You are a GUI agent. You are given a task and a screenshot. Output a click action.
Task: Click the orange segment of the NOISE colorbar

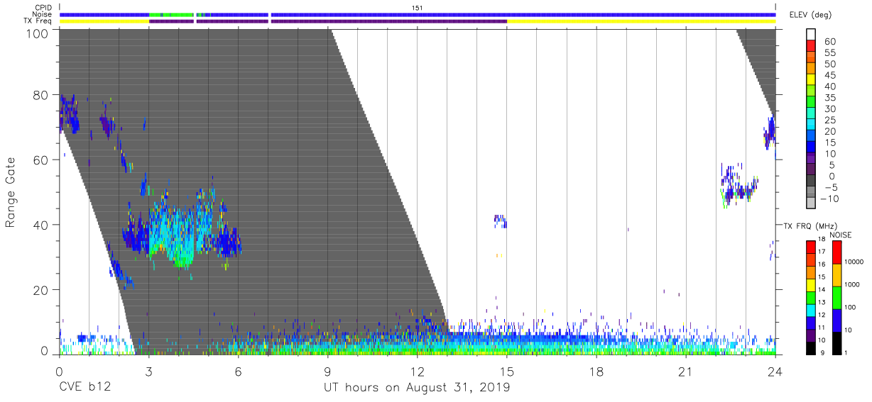point(836,274)
